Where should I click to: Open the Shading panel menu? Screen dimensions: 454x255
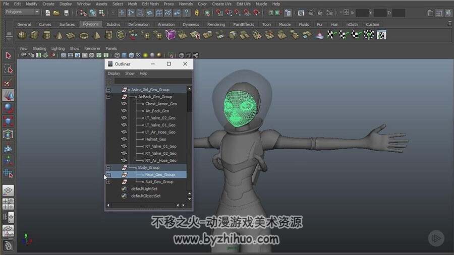pos(39,48)
